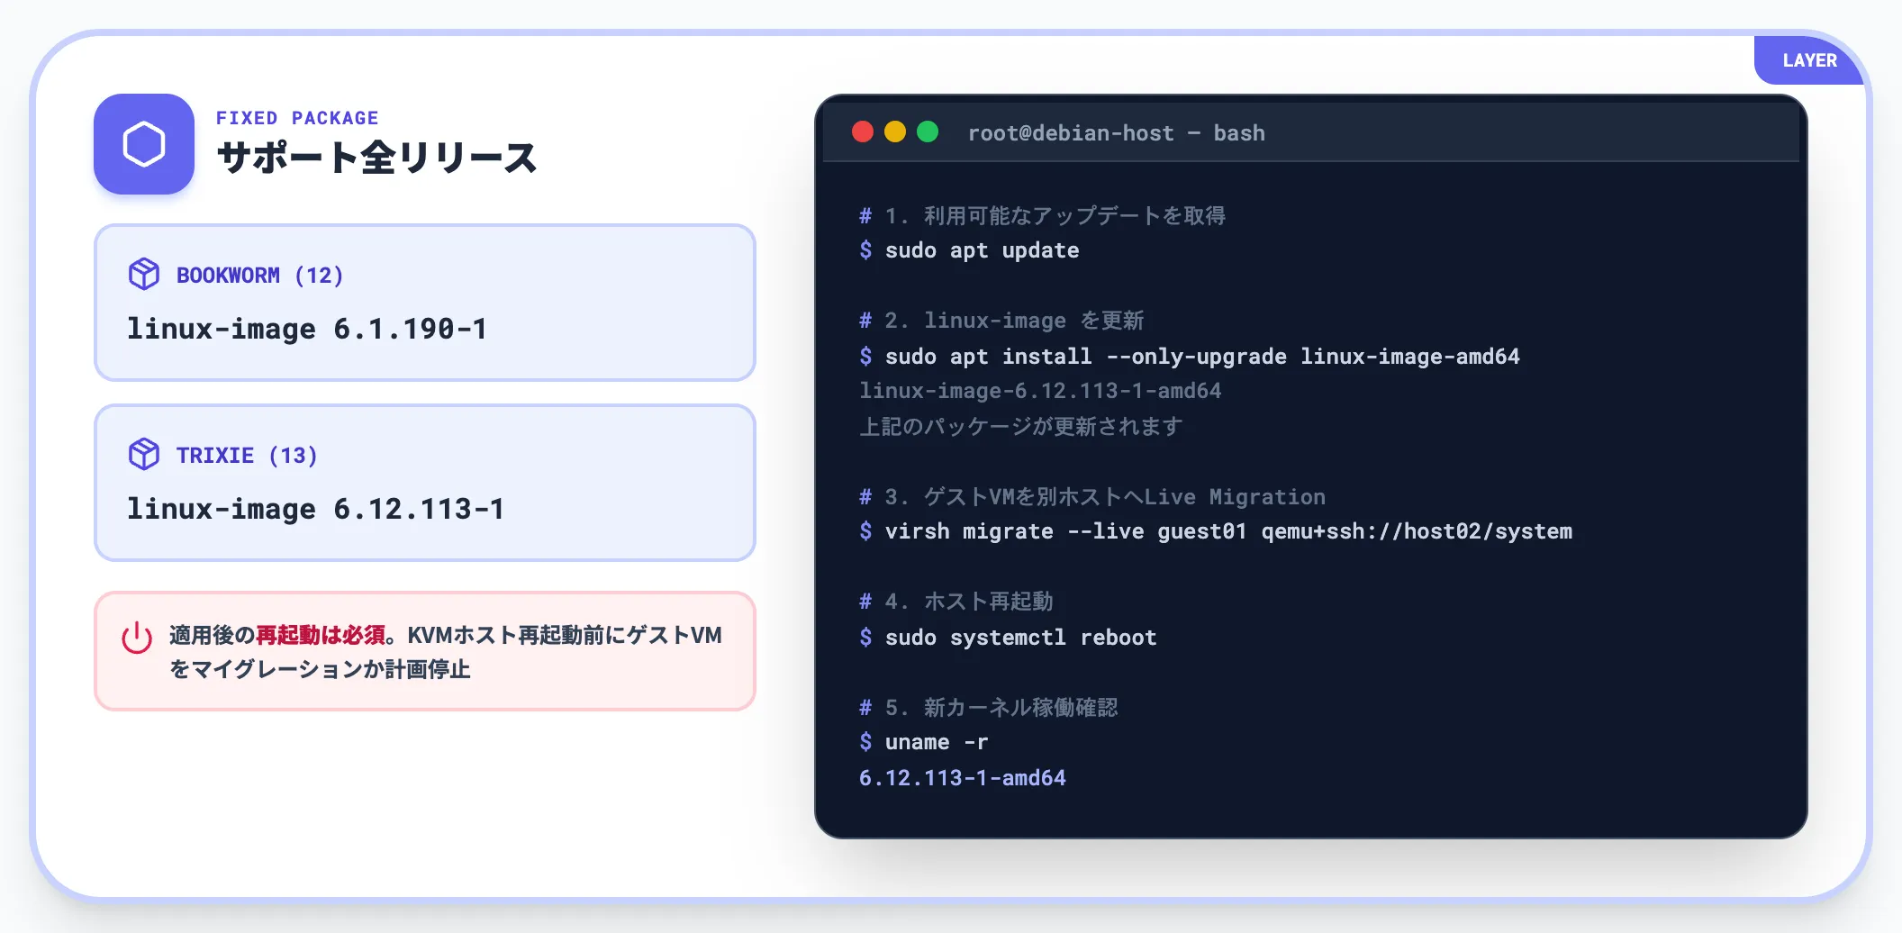The width and height of the screenshot is (1902, 933).
Task: Click the Bookworm package box icon
Action: pos(144,274)
